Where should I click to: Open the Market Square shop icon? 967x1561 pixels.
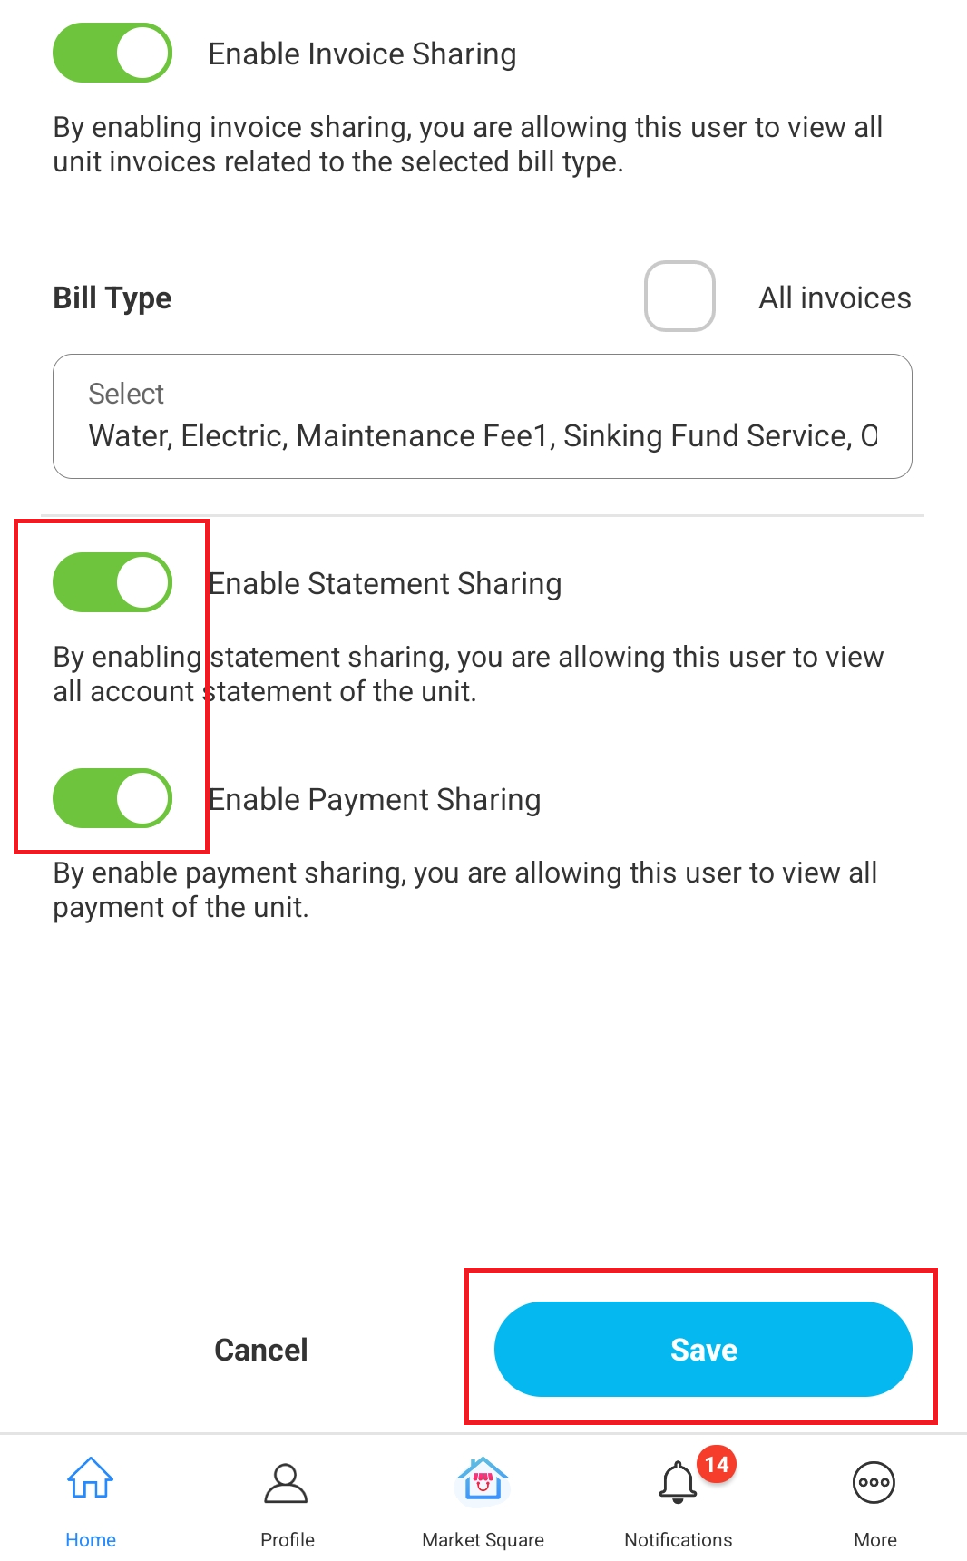click(483, 1479)
